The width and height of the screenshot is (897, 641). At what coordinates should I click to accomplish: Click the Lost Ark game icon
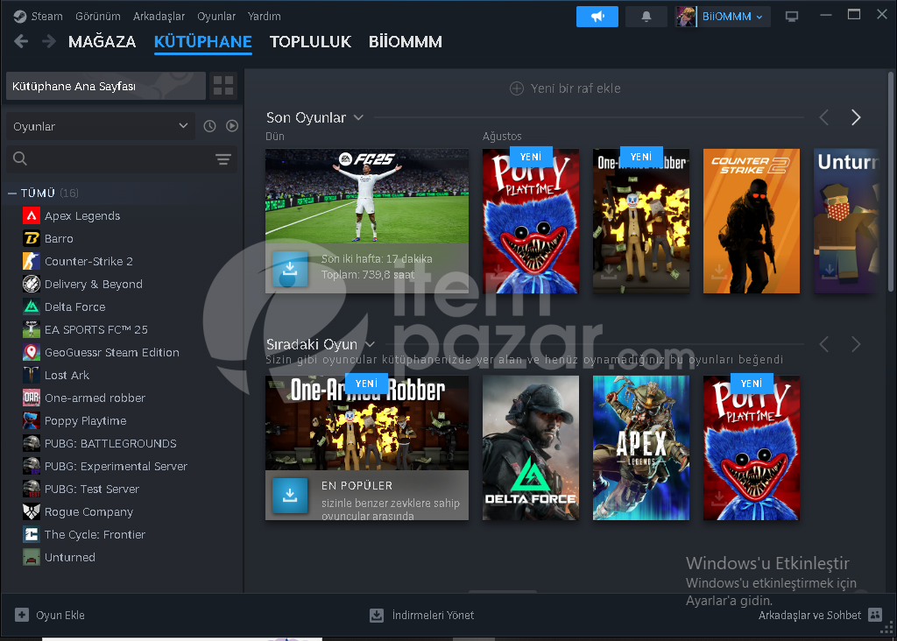click(x=32, y=375)
